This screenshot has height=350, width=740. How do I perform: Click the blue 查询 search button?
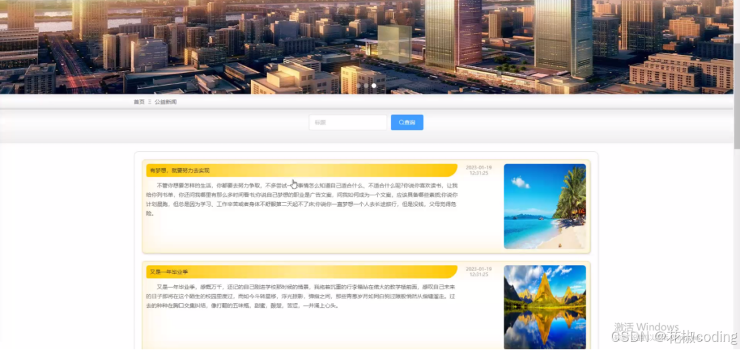407,122
